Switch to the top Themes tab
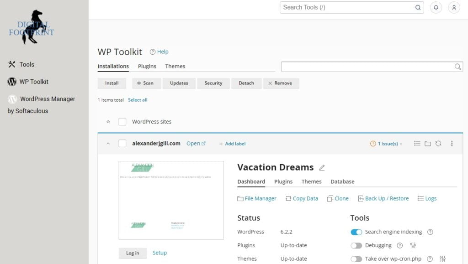 tap(175, 66)
